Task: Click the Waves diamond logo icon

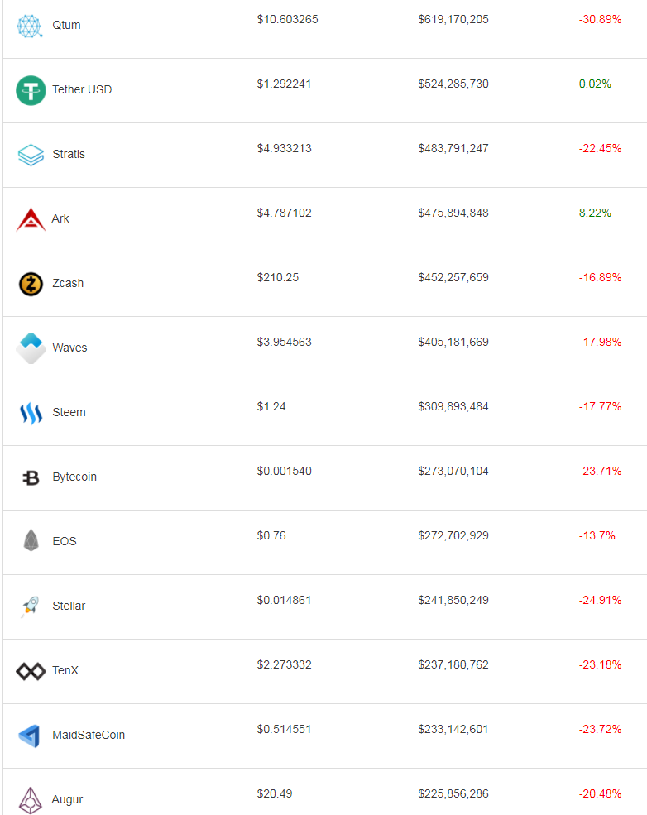Action: coord(31,348)
